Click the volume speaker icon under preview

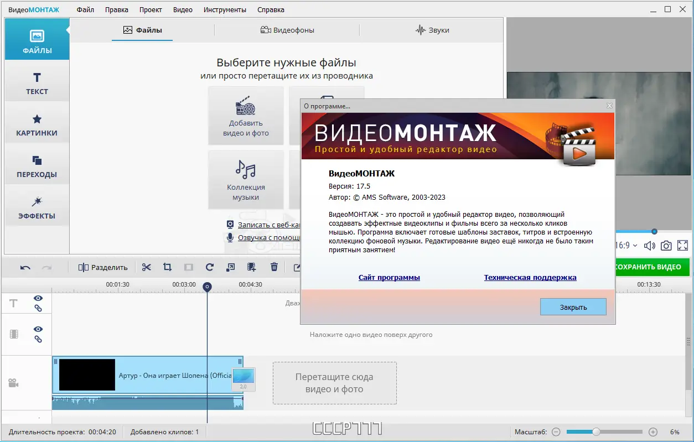650,246
